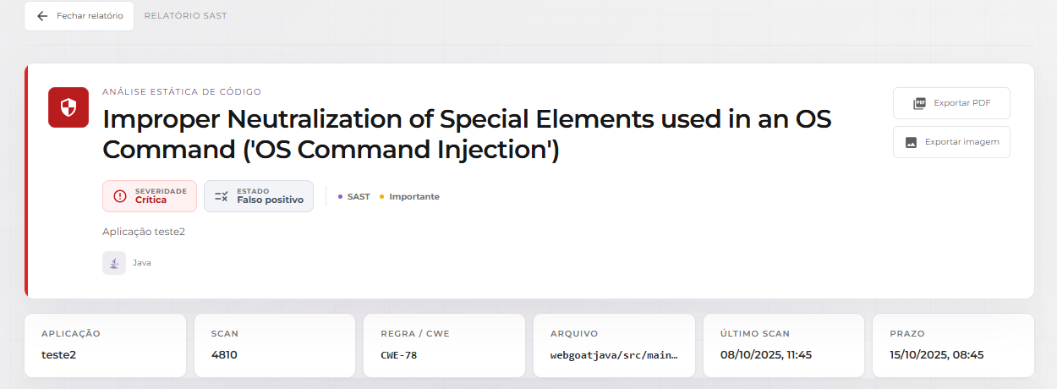
Task: Click the back arrow icon
Action: click(42, 16)
